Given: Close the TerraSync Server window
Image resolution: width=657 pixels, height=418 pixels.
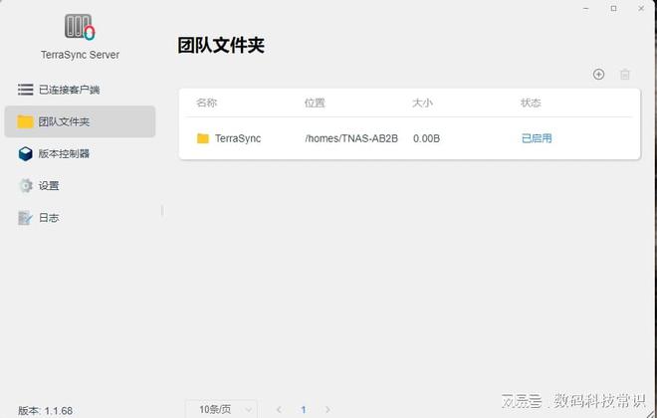Looking at the screenshot, I should pos(641,8).
